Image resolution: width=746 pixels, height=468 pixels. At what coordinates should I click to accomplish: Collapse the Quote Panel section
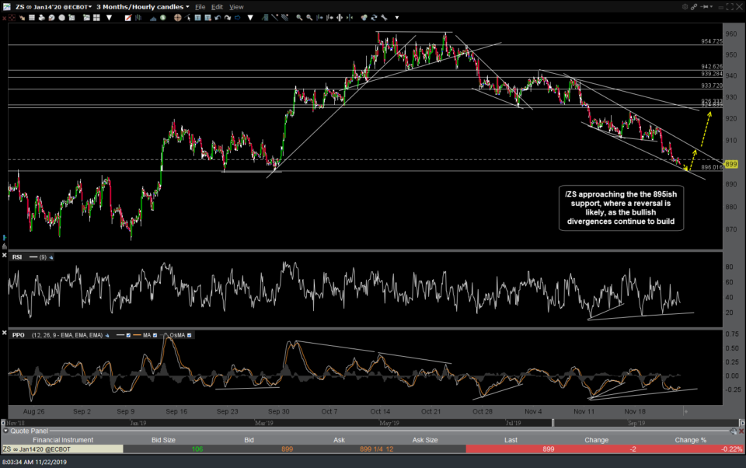7,430
